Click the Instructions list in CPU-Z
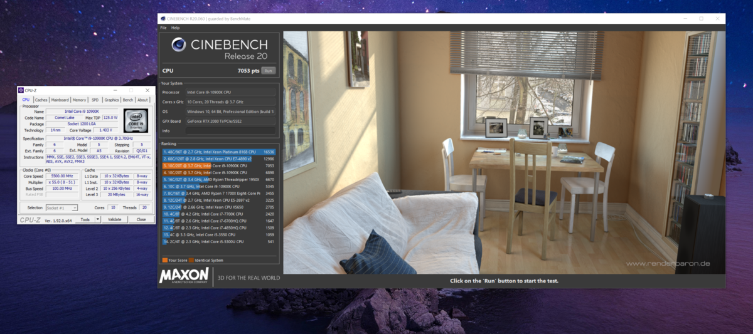 (99, 159)
